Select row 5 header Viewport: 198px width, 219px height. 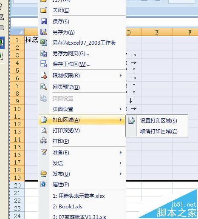coord(17,71)
